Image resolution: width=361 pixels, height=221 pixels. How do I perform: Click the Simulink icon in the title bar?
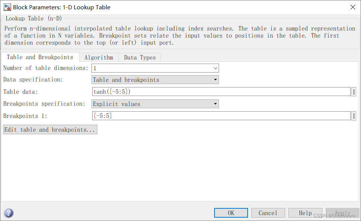tap(7, 7)
